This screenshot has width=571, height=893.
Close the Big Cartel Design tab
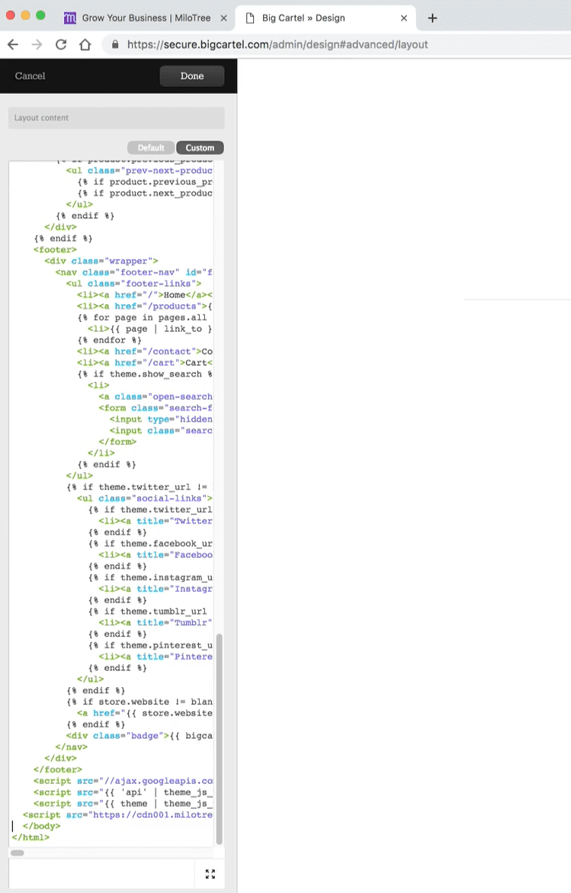tap(404, 18)
